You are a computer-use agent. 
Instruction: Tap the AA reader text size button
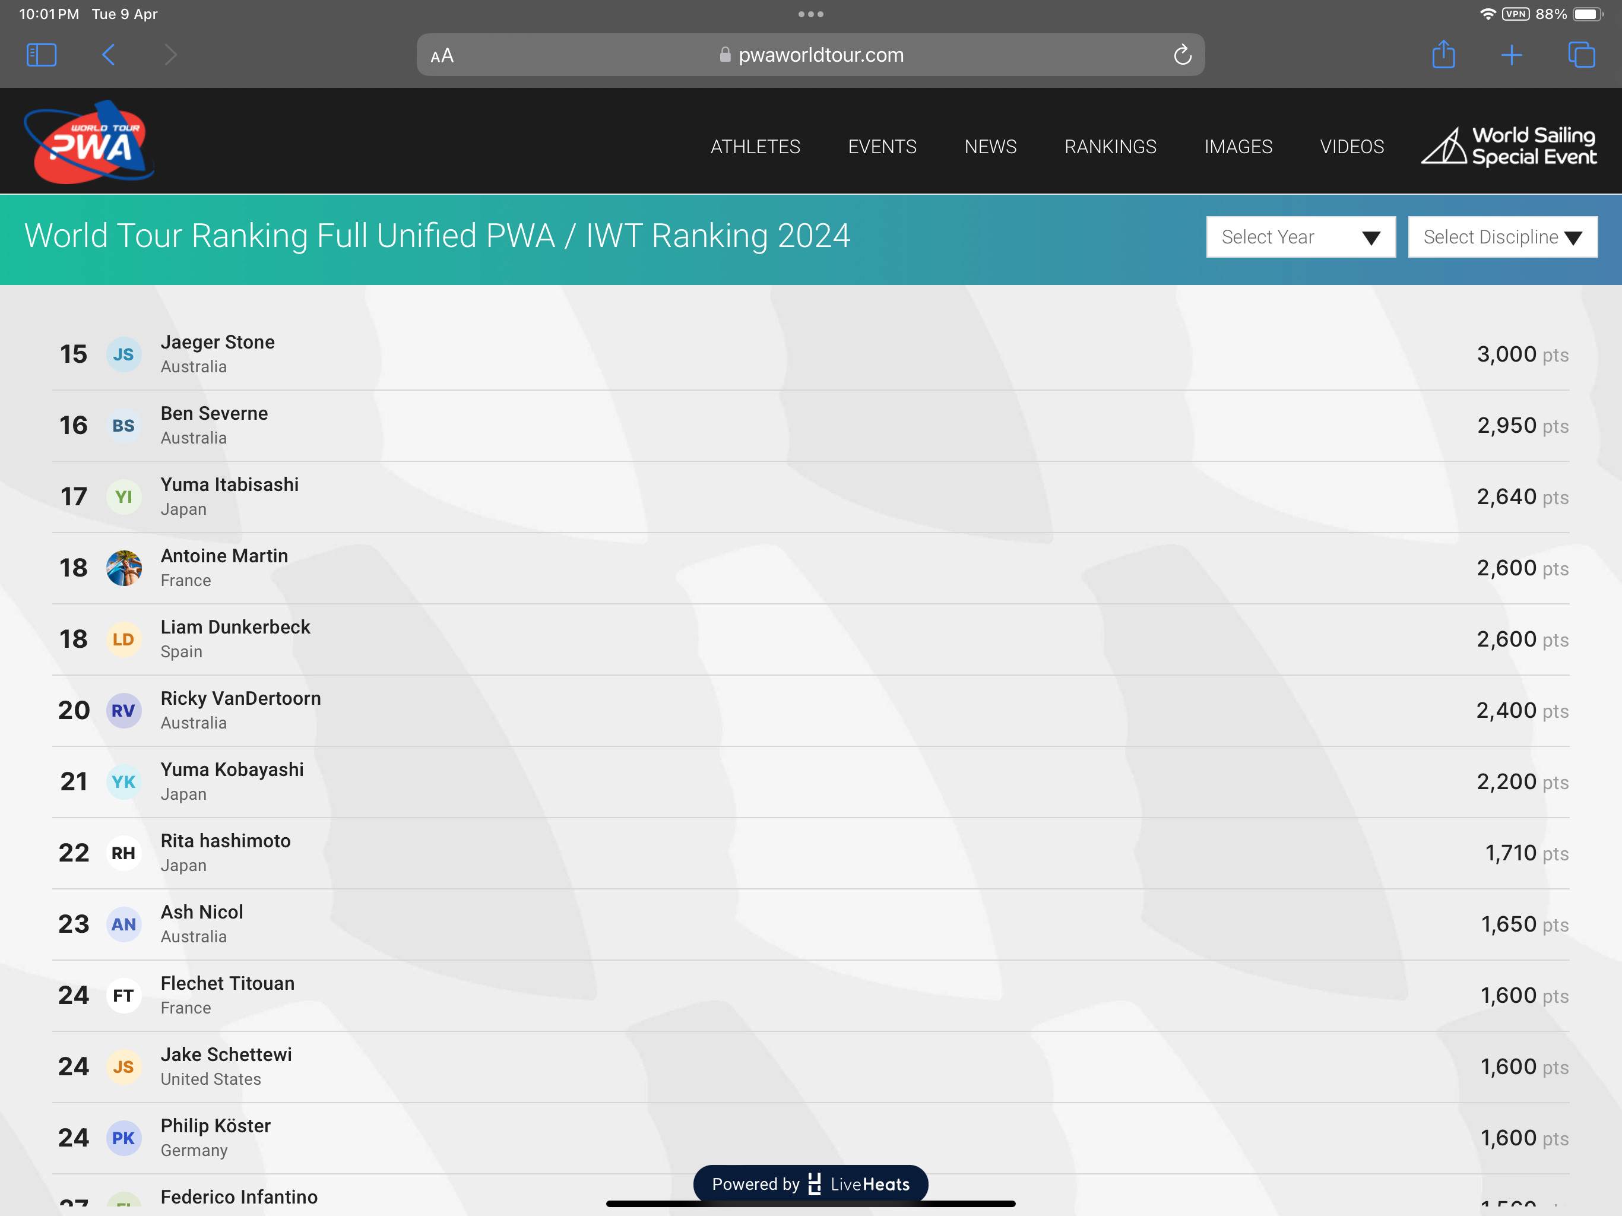coord(442,56)
